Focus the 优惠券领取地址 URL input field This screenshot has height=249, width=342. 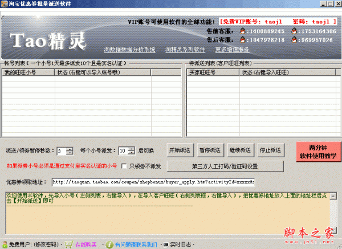[x=153, y=182]
